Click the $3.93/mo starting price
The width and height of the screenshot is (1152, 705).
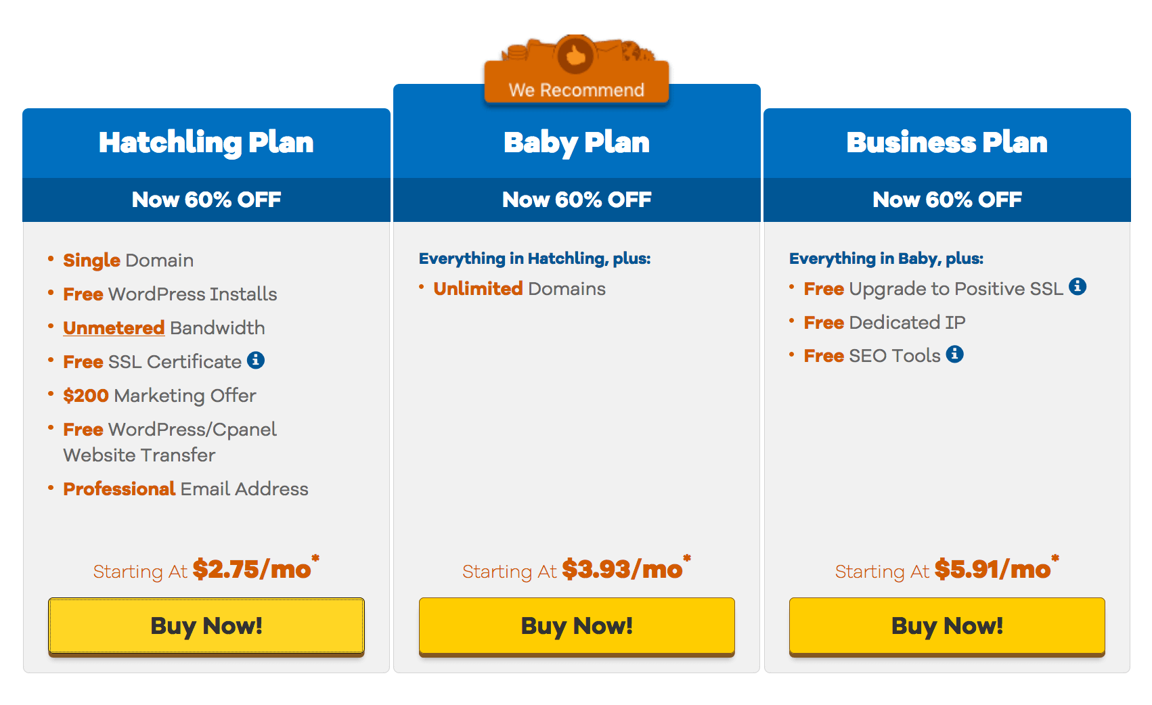[x=622, y=569]
